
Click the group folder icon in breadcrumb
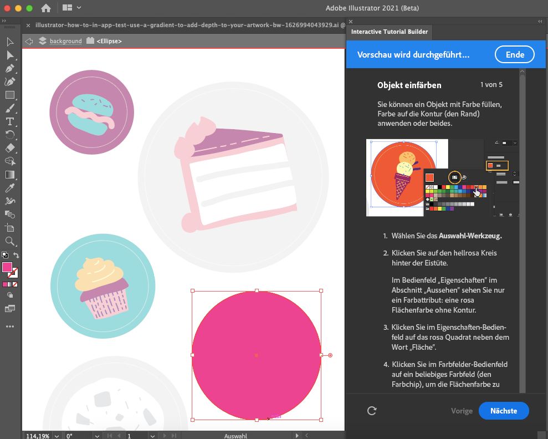pos(90,40)
